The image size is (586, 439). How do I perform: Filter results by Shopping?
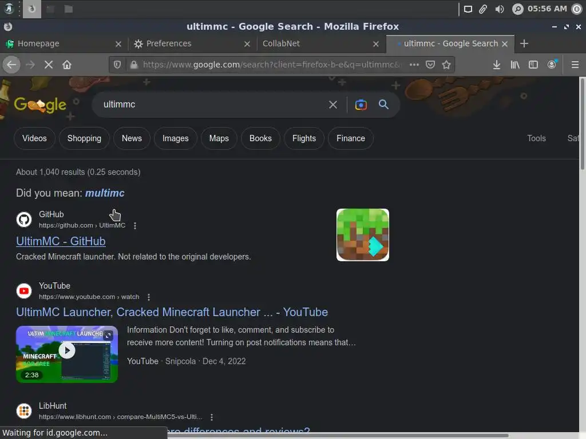pyautogui.click(x=84, y=138)
